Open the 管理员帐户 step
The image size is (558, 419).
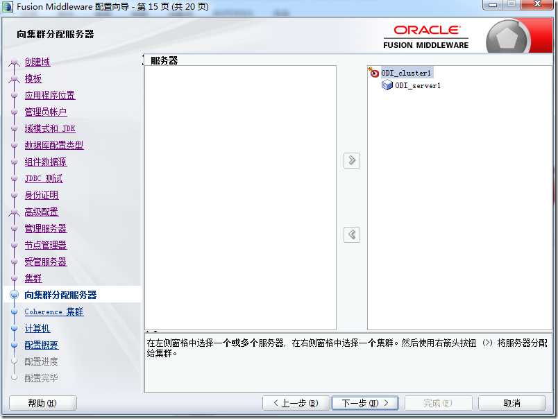(x=46, y=112)
